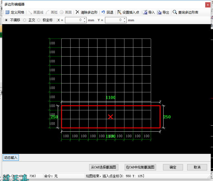Confirm with the 确定 button
Image resolution: width=213 pixels, height=181 pixels.
point(173,167)
